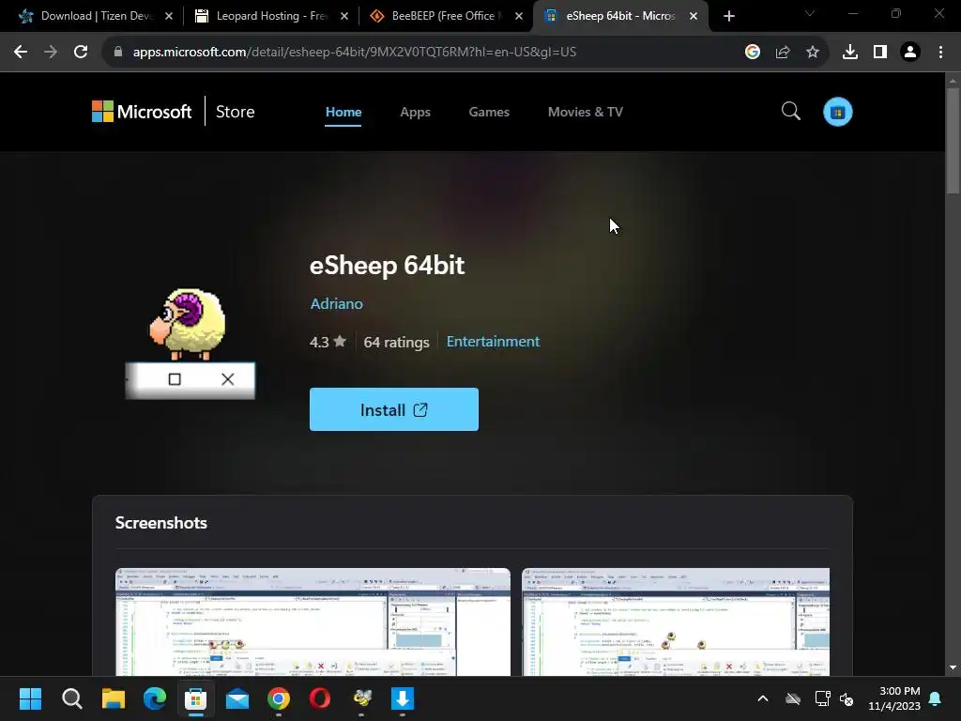View the 64 ratings
This screenshot has width=961, height=721.
397,342
